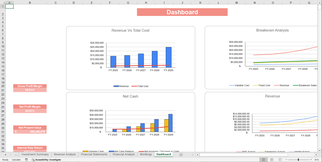Image resolution: width=322 pixels, height=162 pixels.
Task: Click the Select All corner triangle
Action: click(x=2, y=3)
